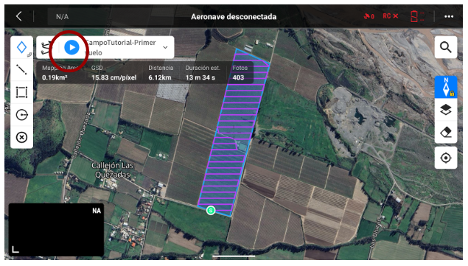Select the polygon mapping area tool
This screenshot has height=266, width=468.
pos(22,47)
